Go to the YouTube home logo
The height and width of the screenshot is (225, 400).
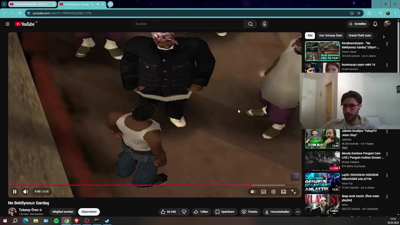click(x=25, y=24)
